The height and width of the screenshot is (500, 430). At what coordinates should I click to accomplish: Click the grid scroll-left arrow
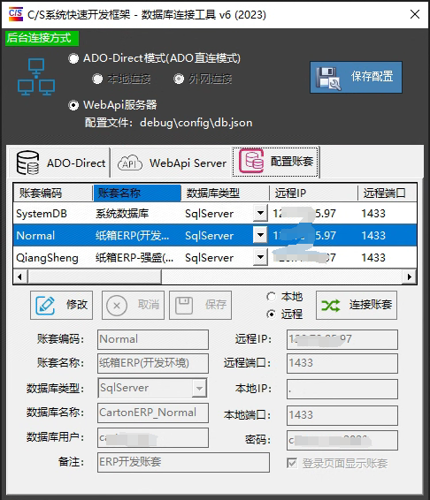tap(20, 277)
